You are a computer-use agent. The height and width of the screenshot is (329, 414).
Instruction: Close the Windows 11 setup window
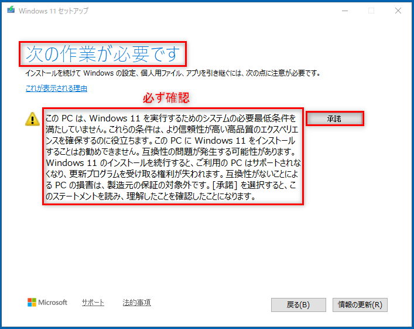(x=398, y=11)
